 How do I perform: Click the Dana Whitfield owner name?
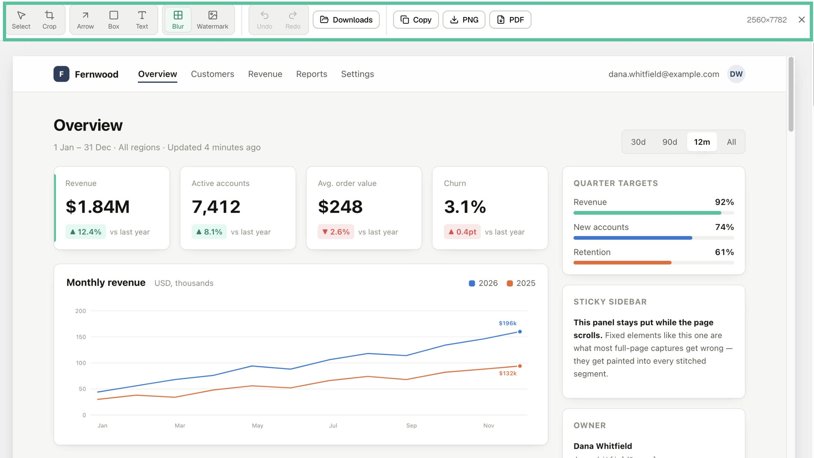tap(603, 446)
